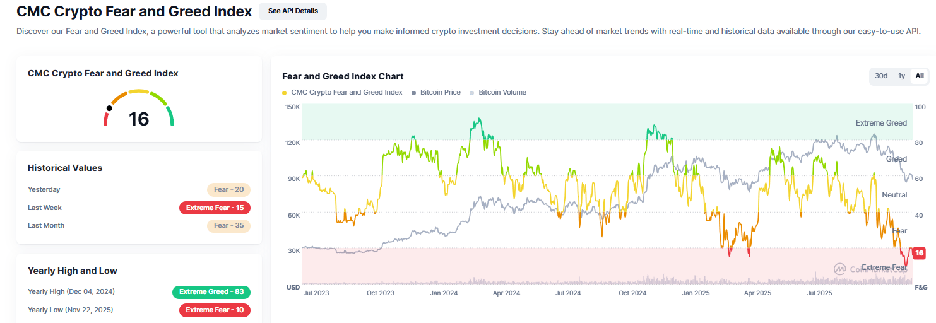Click the Extreme Greed - 83 yearly high badge
This screenshot has height=323, width=936.
coord(211,292)
